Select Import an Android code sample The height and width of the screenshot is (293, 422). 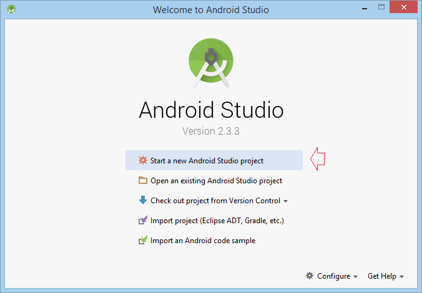[214, 240]
